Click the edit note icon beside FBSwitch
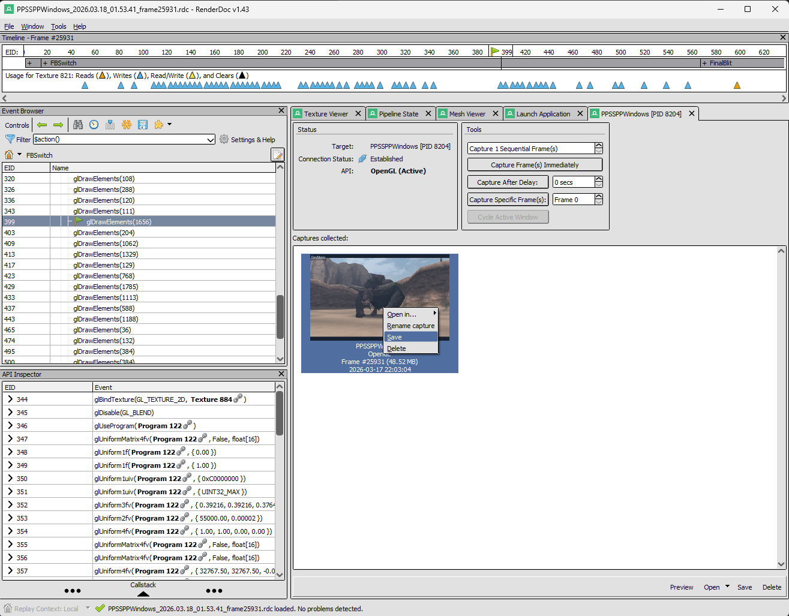The image size is (789, 616). [x=277, y=155]
